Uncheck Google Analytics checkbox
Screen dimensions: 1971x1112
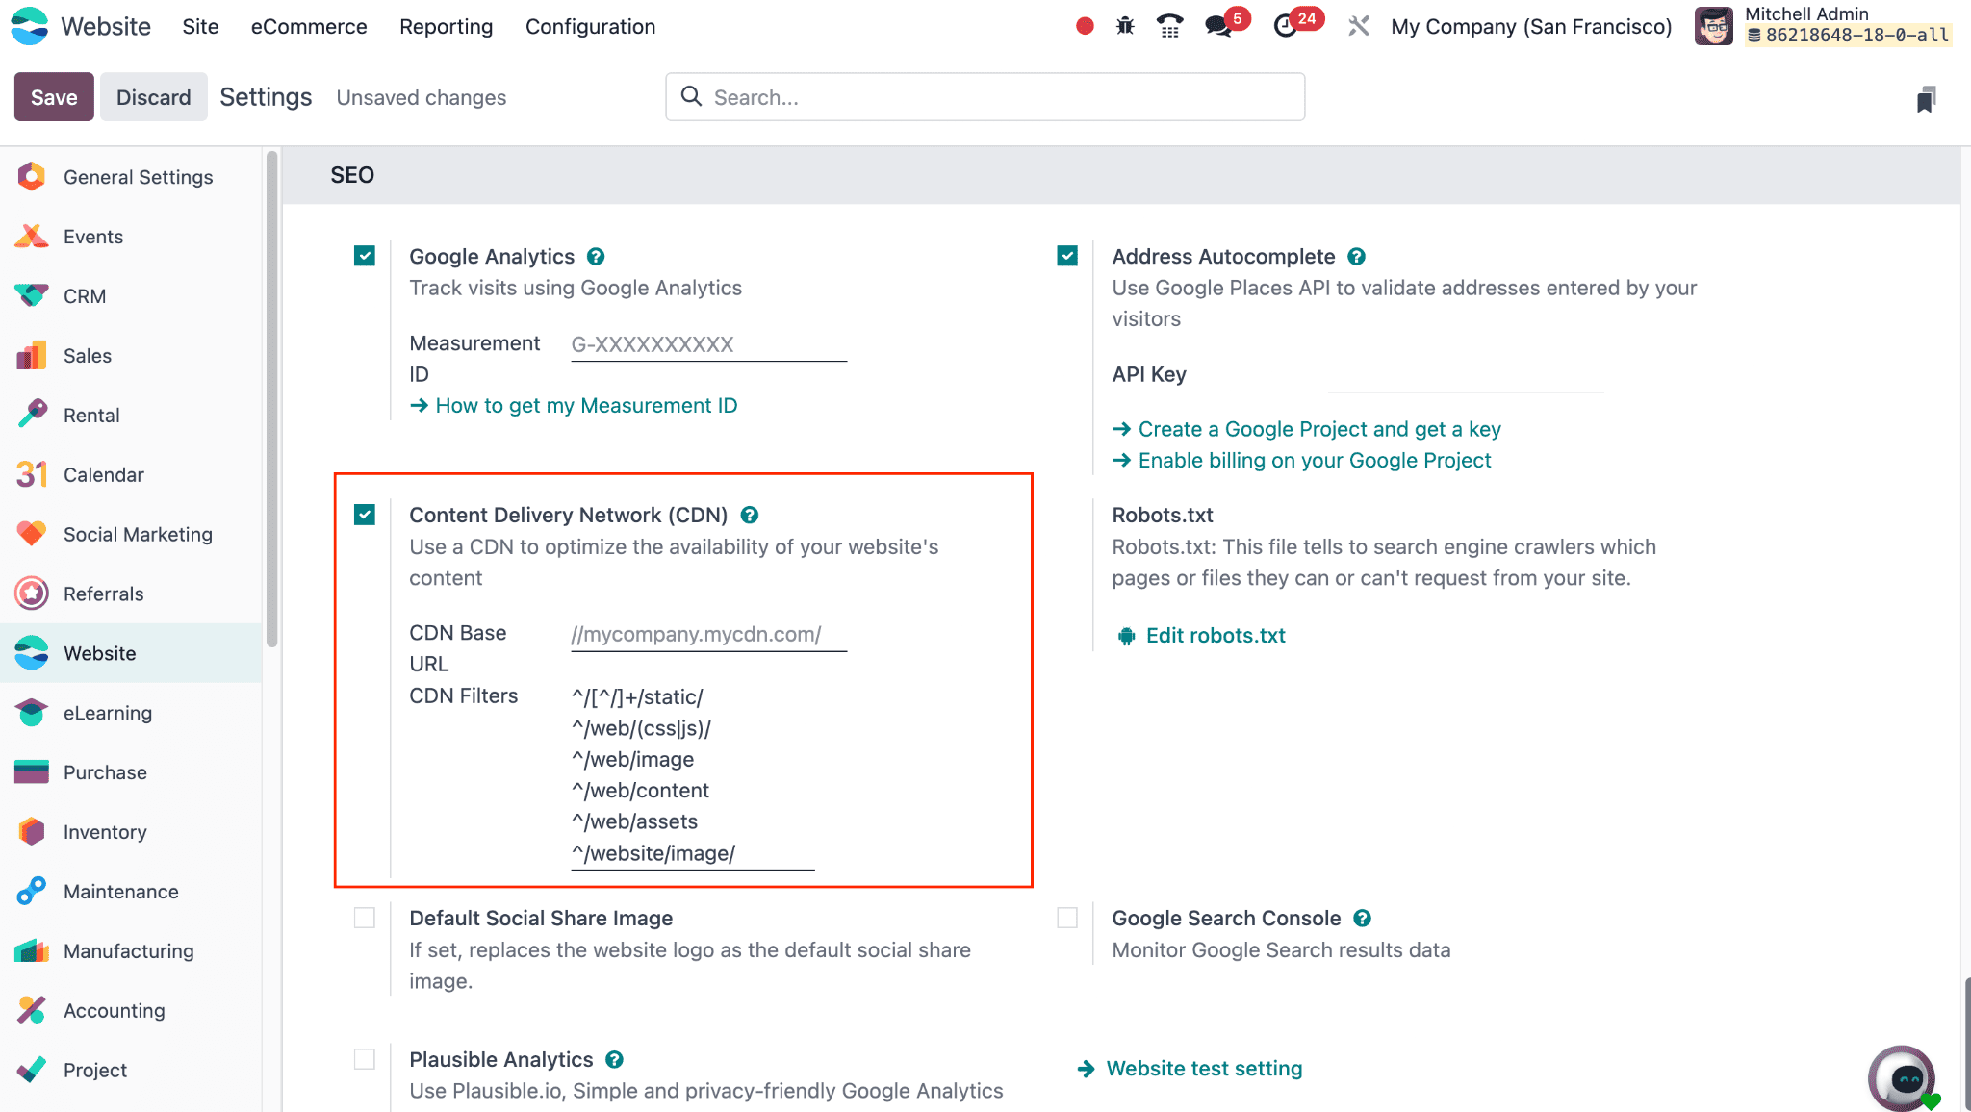click(x=365, y=256)
